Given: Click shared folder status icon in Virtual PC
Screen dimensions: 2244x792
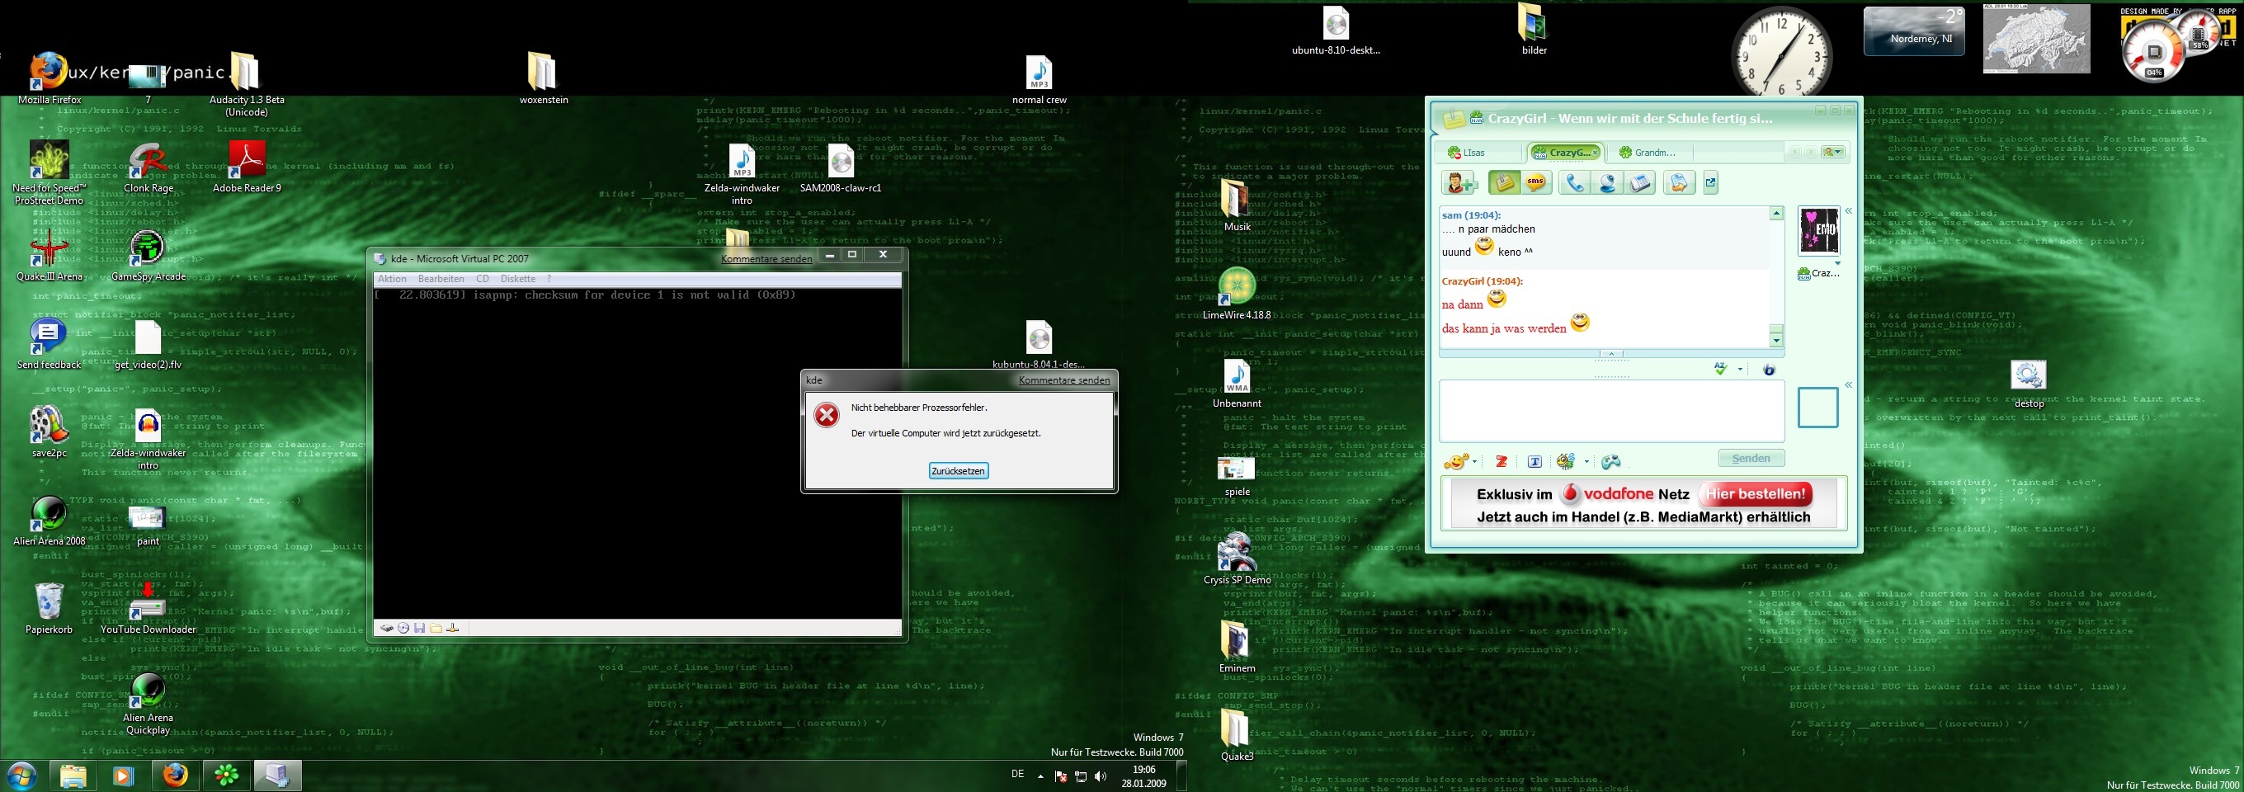Looking at the screenshot, I should (x=436, y=628).
